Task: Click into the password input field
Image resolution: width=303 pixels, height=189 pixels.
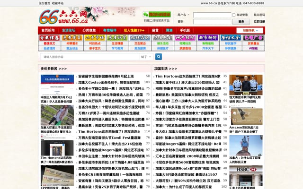Action: tap(212, 21)
